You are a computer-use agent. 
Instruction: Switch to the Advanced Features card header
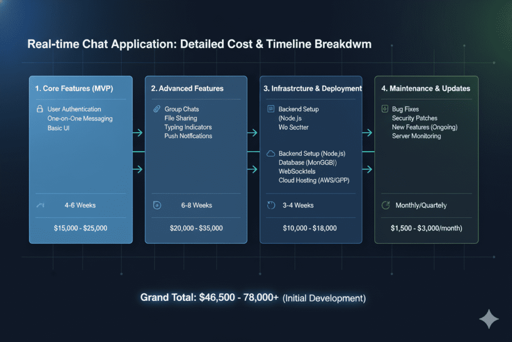[x=186, y=88]
